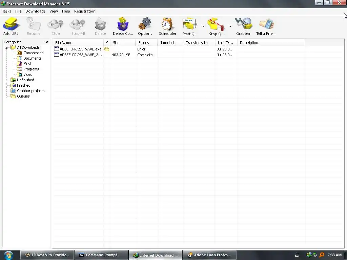The height and width of the screenshot is (260, 347).
Task: Open the Tasks menu
Action: pyautogui.click(x=6, y=11)
